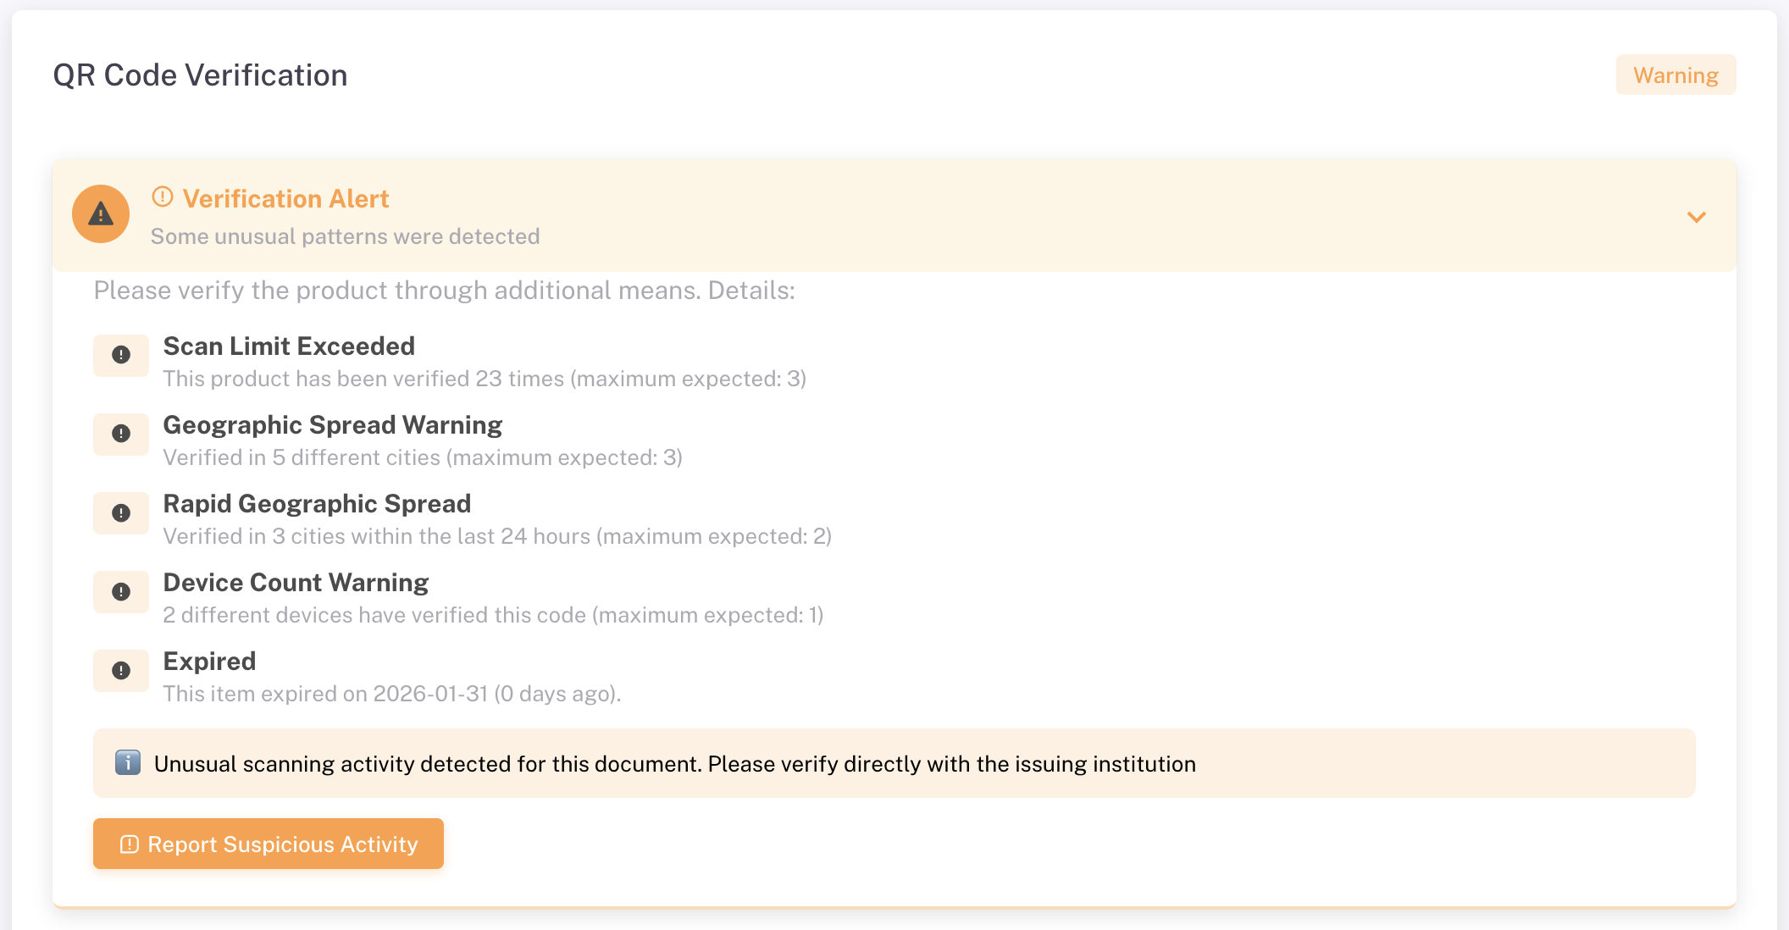Screen dimensions: 1789x930
Task: Click the flag icon on Report button
Action: click(x=130, y=844)
